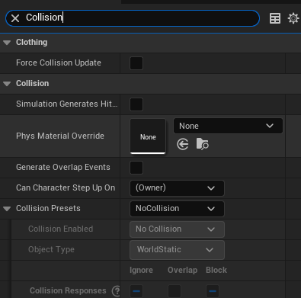Open Collision Presets NoCollision dropdown

pos(177,209)
